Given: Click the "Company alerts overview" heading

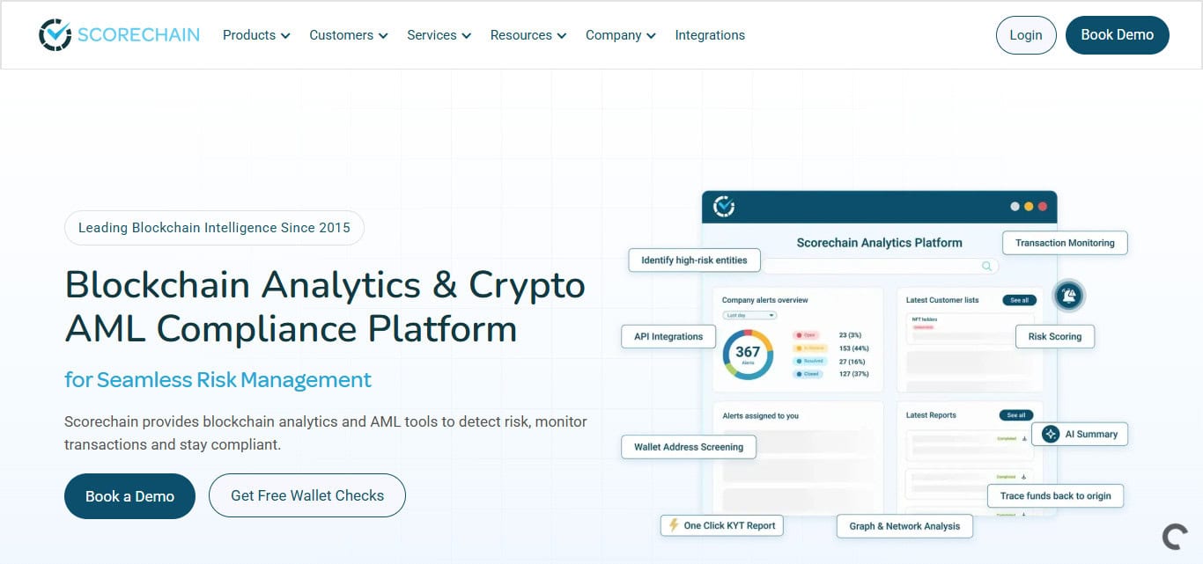Looking at the screenshot, I should [765, 300].
